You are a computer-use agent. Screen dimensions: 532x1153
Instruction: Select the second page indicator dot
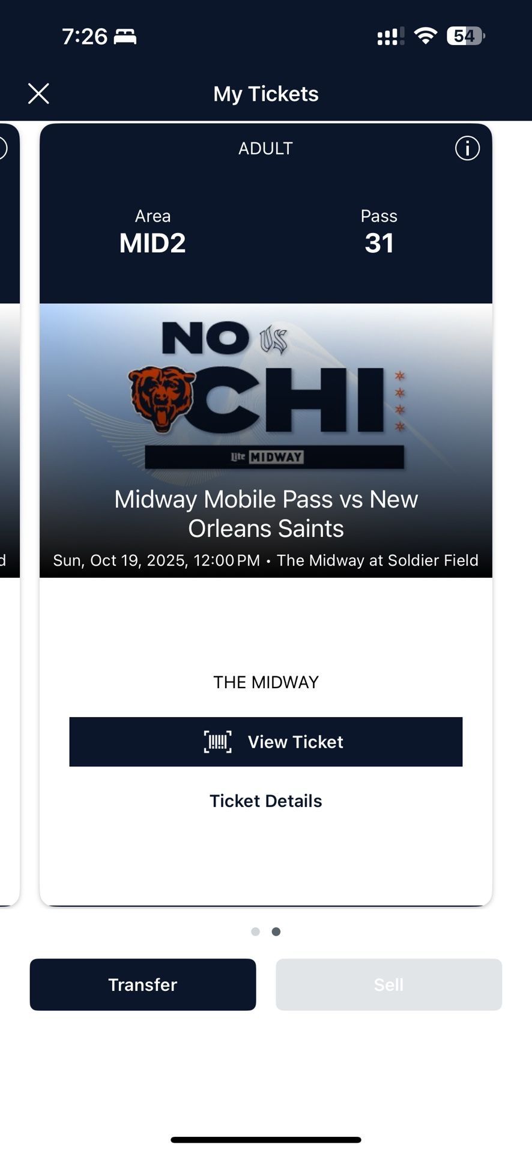pyautogui.click(x=276, y=931)
